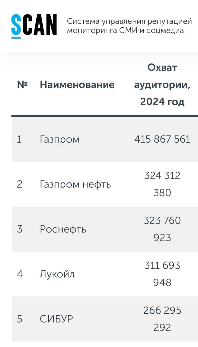Click the value 311 693 948
Screen dimensions: 198x347
coord(162,274)
